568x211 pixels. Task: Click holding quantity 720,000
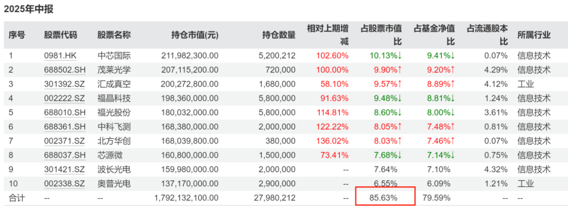[280, 70]
